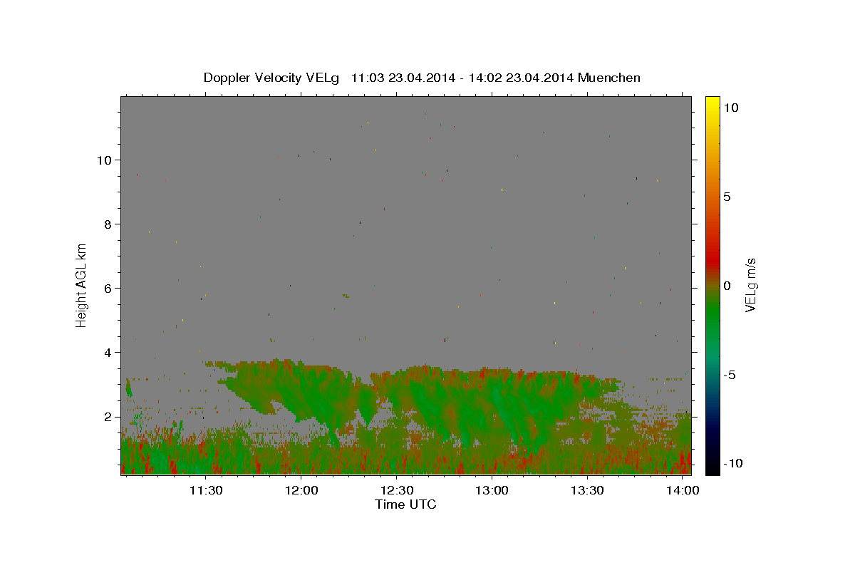Click the 13:30 time tick label
The height and width of the screenshot is (570, 855).
pos(587,491)
